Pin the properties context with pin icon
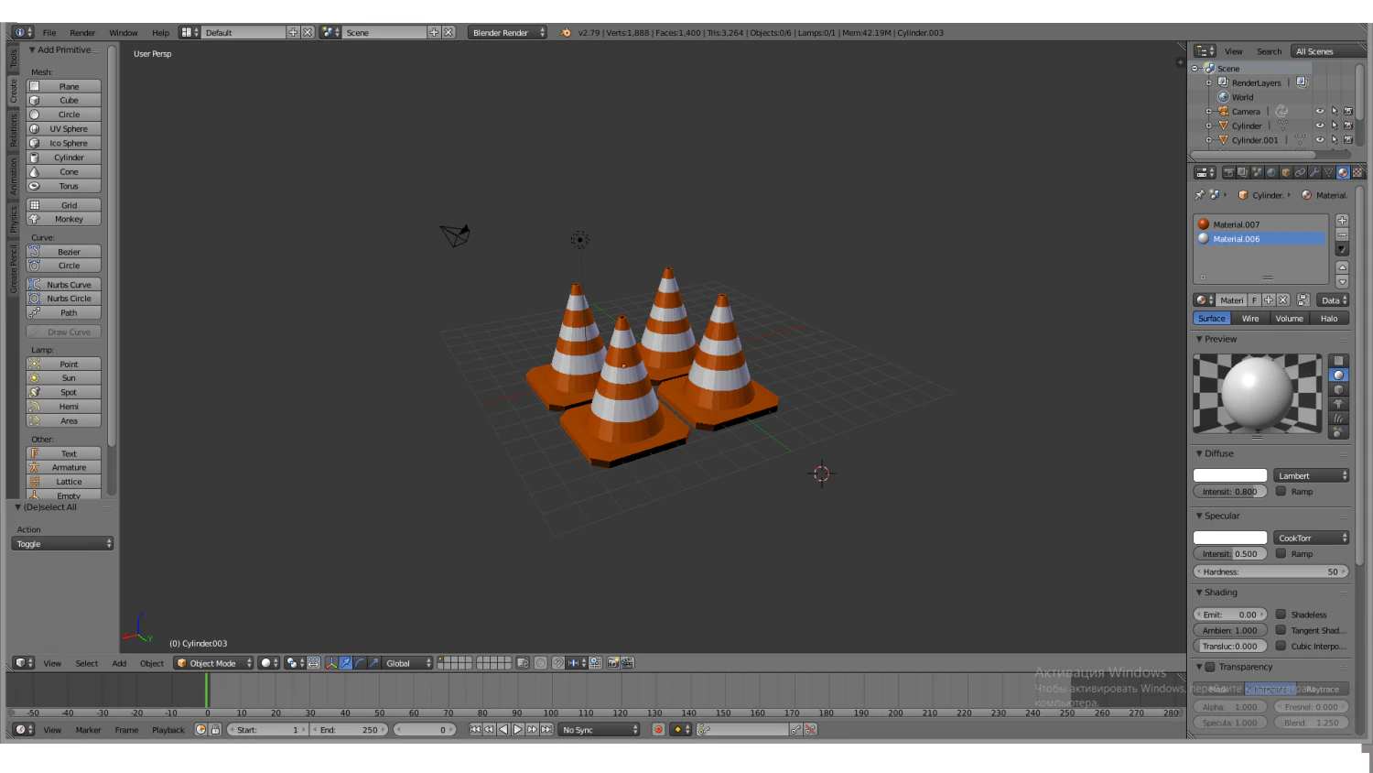 [1200, 195]
